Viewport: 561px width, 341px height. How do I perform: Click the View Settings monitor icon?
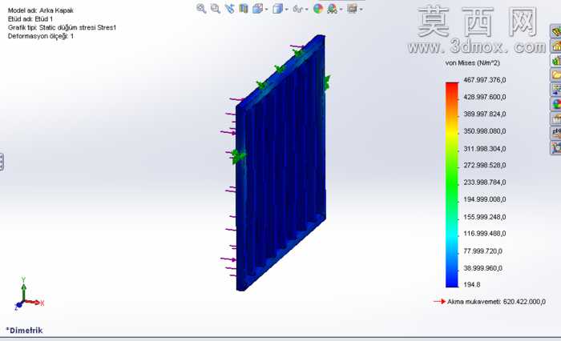(x=352, y=9)
